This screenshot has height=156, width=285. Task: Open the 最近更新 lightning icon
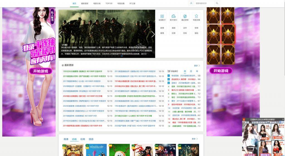pyautogui.click(x=185, y=17)
